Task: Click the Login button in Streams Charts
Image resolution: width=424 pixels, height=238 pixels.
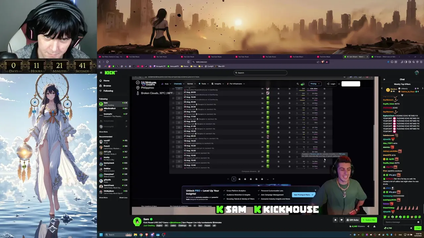Action: pos(331,84)
